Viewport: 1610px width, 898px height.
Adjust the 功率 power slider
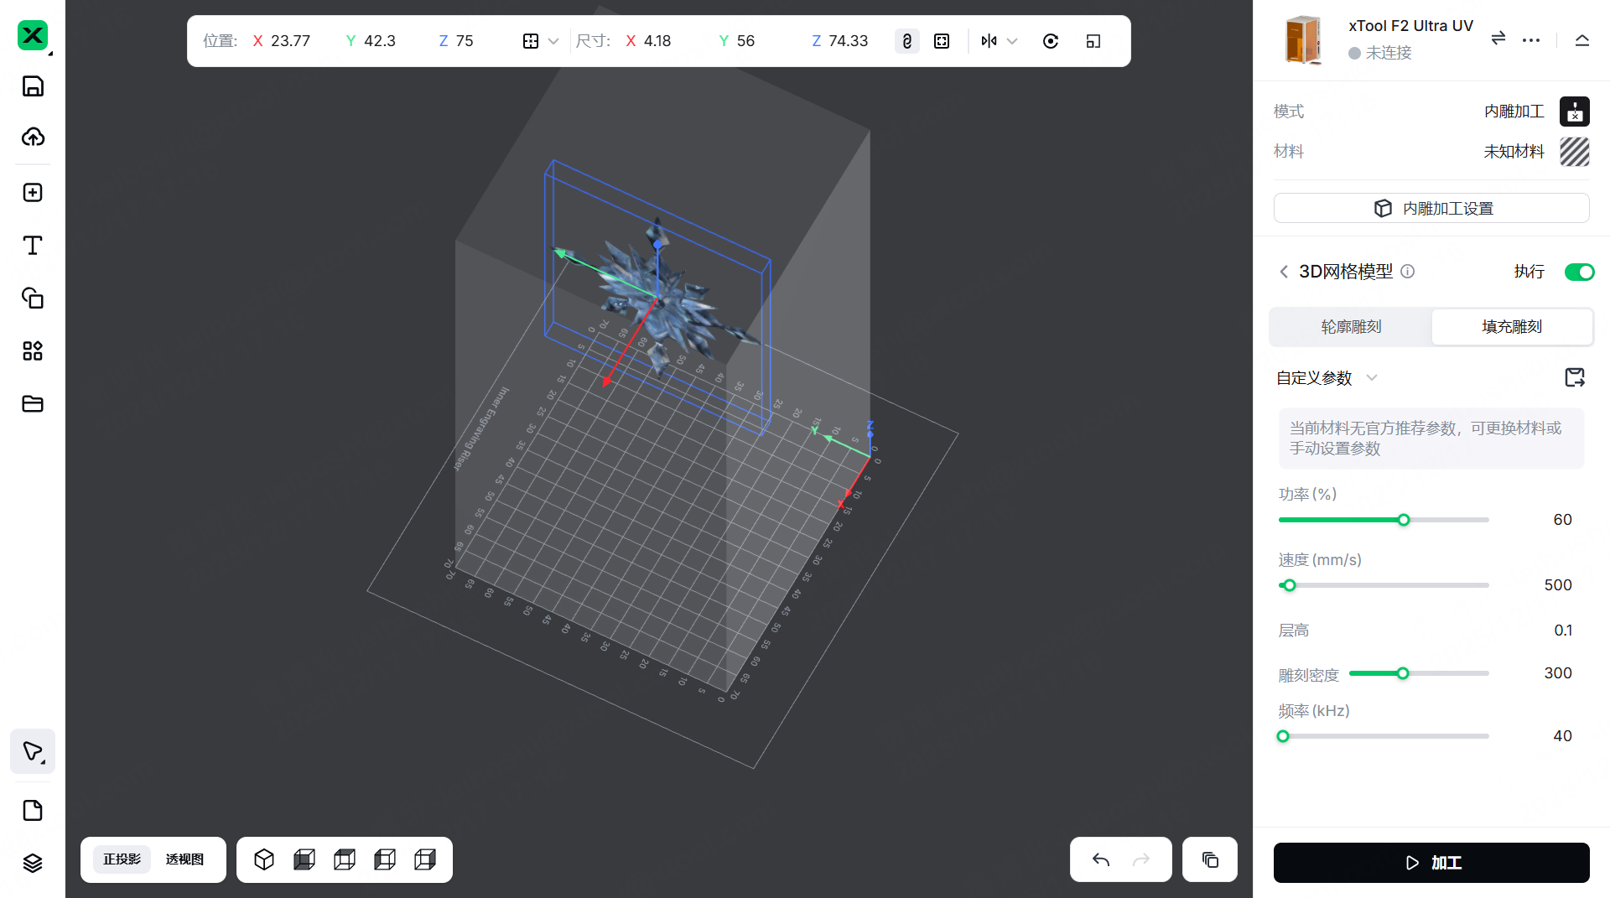(x=1402, y=520)
